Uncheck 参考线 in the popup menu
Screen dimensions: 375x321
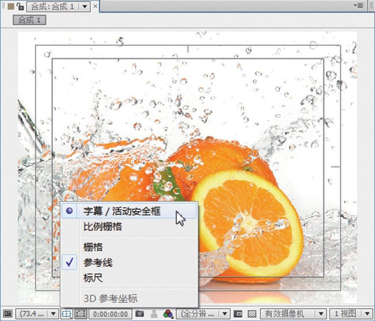pos(129,263)
